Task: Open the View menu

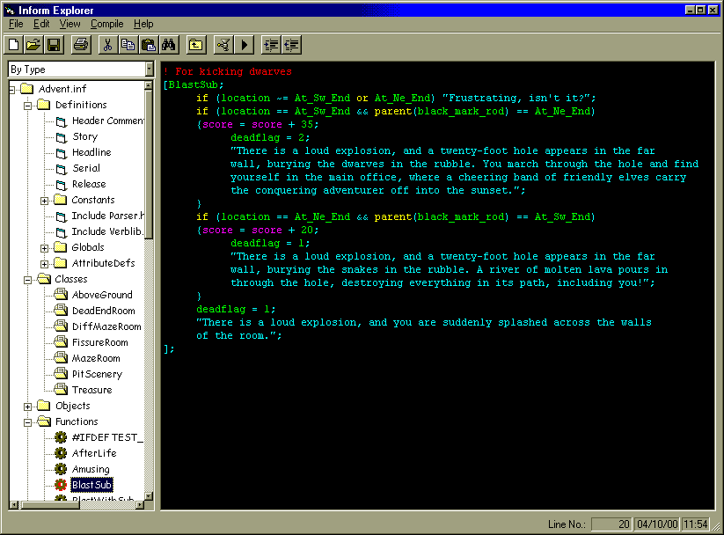Action: click(x=69, y=24)
